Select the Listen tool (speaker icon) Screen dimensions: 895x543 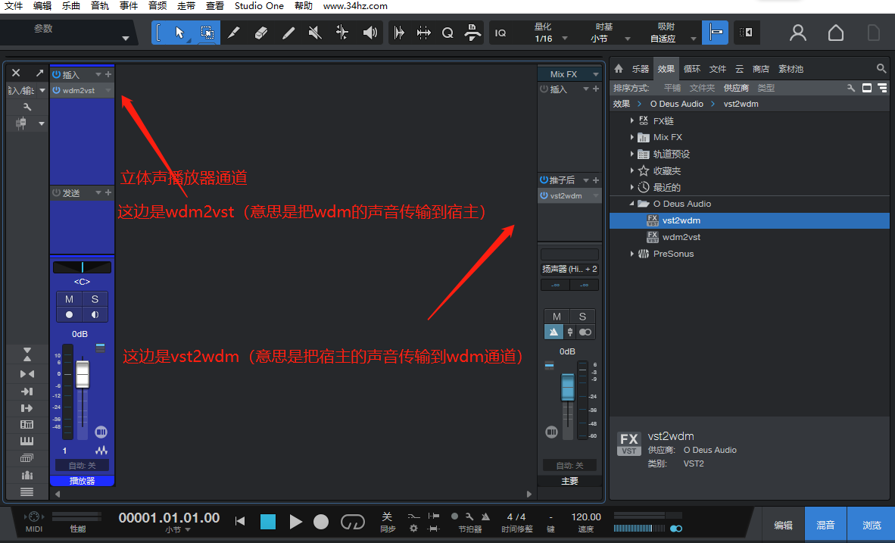coord(370,32)
